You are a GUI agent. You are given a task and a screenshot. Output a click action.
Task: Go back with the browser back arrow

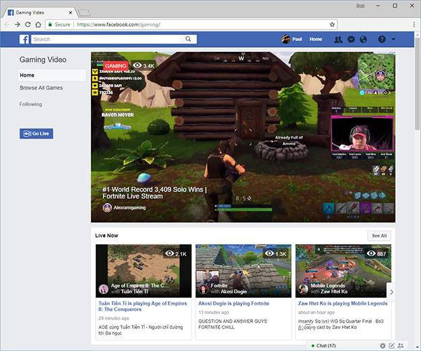click(7, 25)
